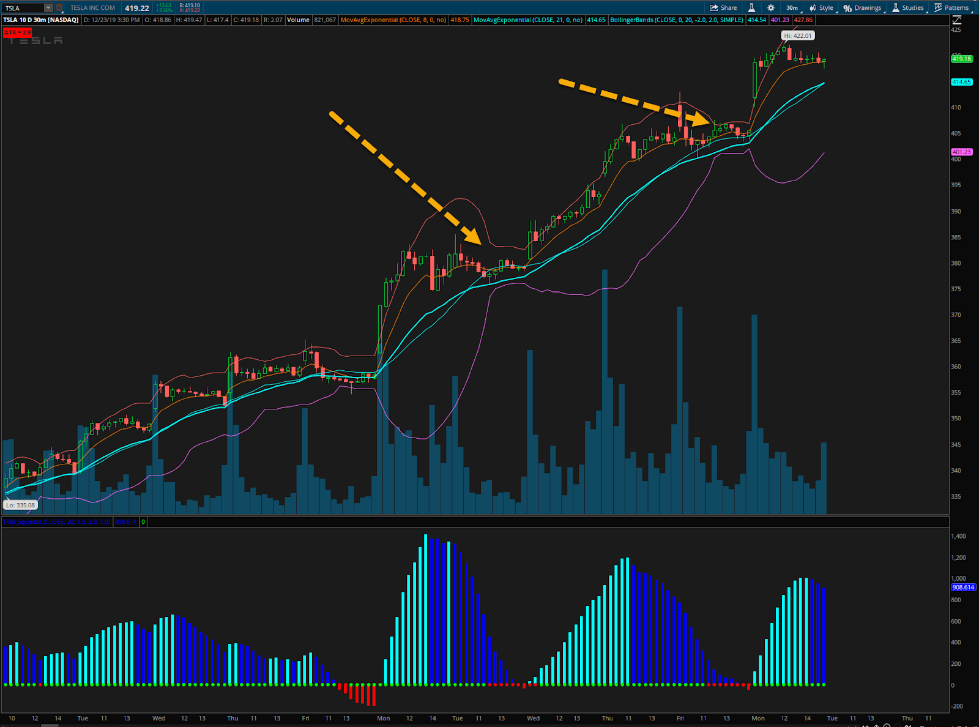Open the Style menu
Viewport: 979px width, 727px height.
(x=822, y=8)
